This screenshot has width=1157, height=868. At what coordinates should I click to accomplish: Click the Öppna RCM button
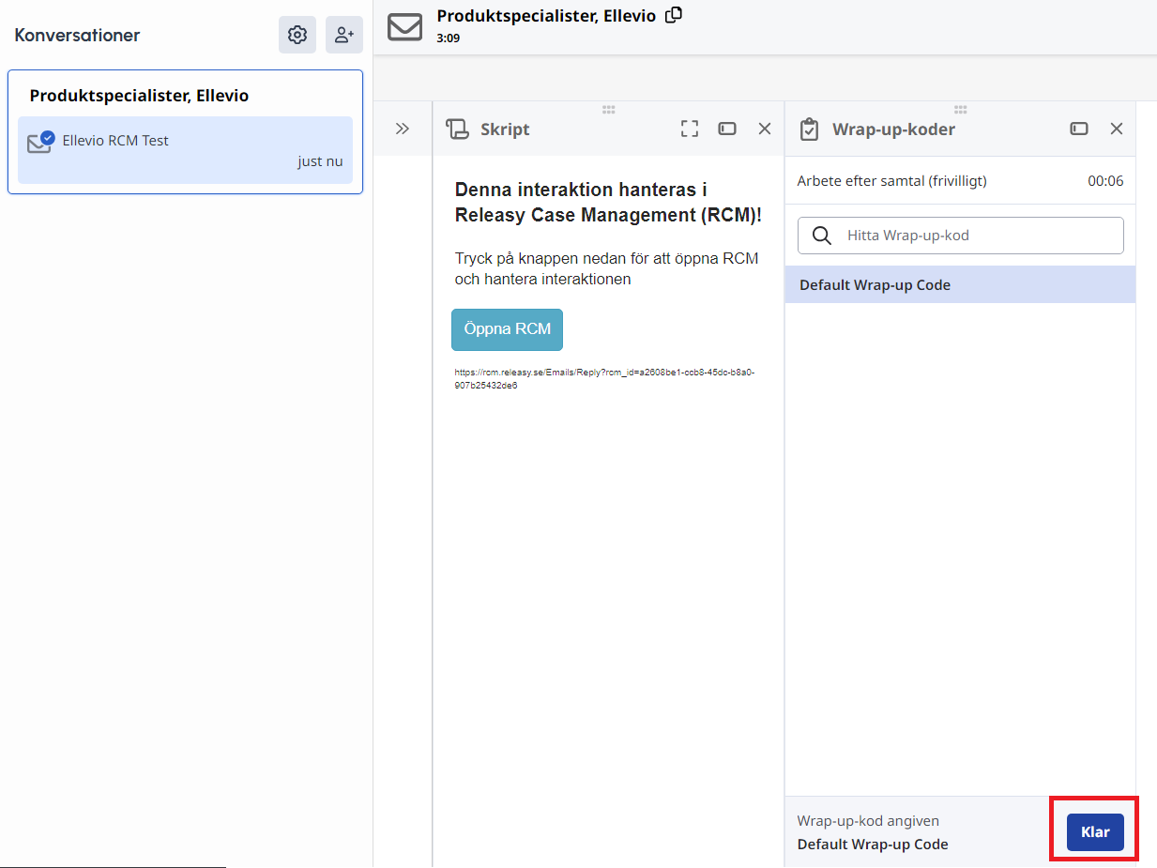pos(507,329)
